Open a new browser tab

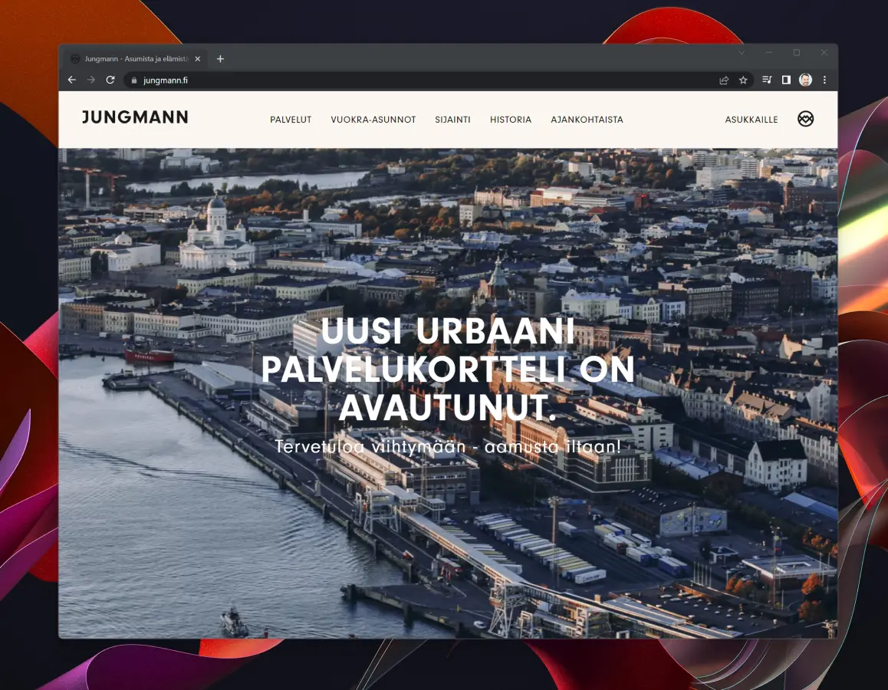click(220, 59)
